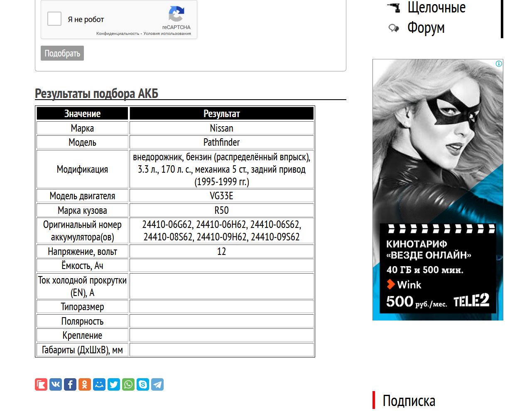Click the Twitter share icon
Image resolution: width=517 pixels, height=411 pixels.
click(114, 384)
